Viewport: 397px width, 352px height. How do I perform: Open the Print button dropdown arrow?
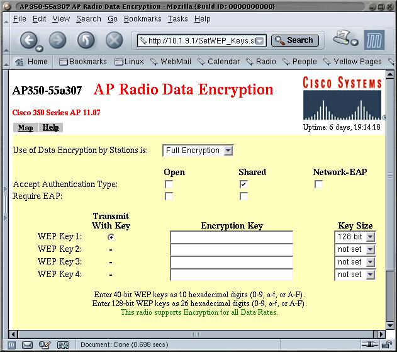click(355, 42)
